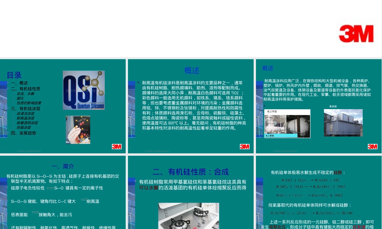Screen dimensions: 382x229
Task: Click the '自清洁涂层' sub-entry
Action: pos(25,113)
